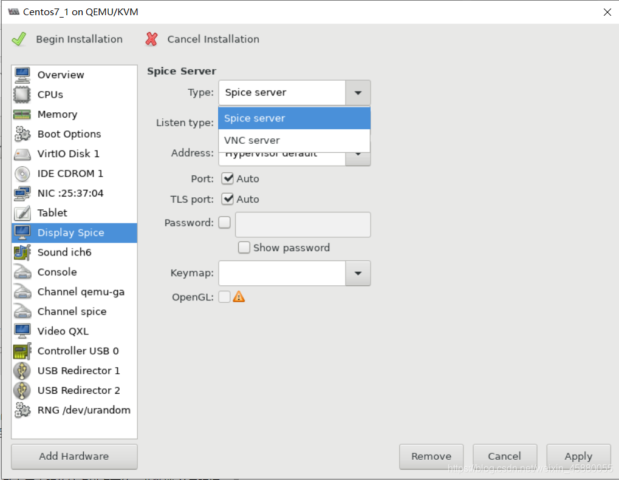Select the Display Spice monitor icon
This screenshot has height=480, width=619.
pyautogui.click(x=22, y=232)
